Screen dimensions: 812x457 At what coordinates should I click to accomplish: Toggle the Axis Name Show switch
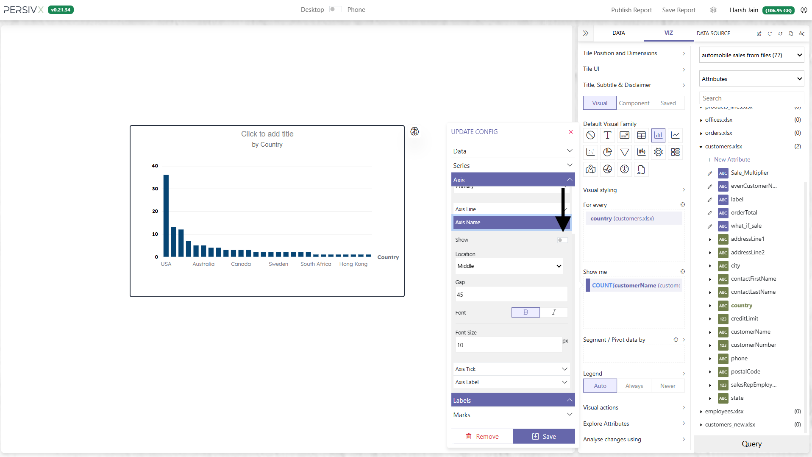tap(562, 240)
